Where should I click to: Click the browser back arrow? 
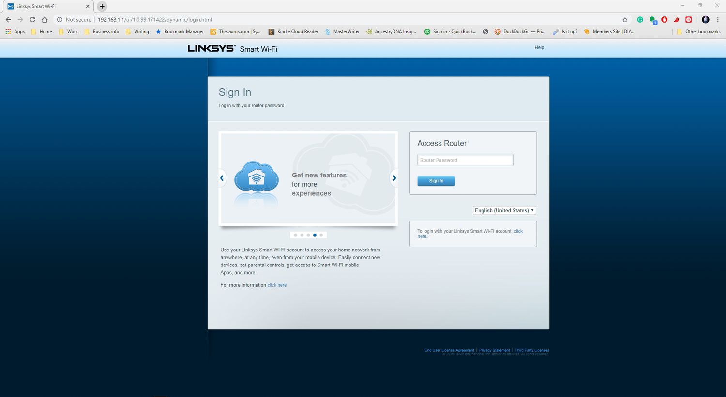[x=8, y=20]
